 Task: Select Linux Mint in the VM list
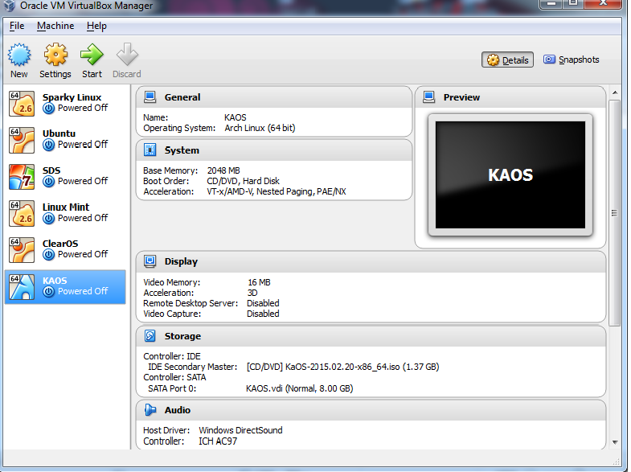65,213
